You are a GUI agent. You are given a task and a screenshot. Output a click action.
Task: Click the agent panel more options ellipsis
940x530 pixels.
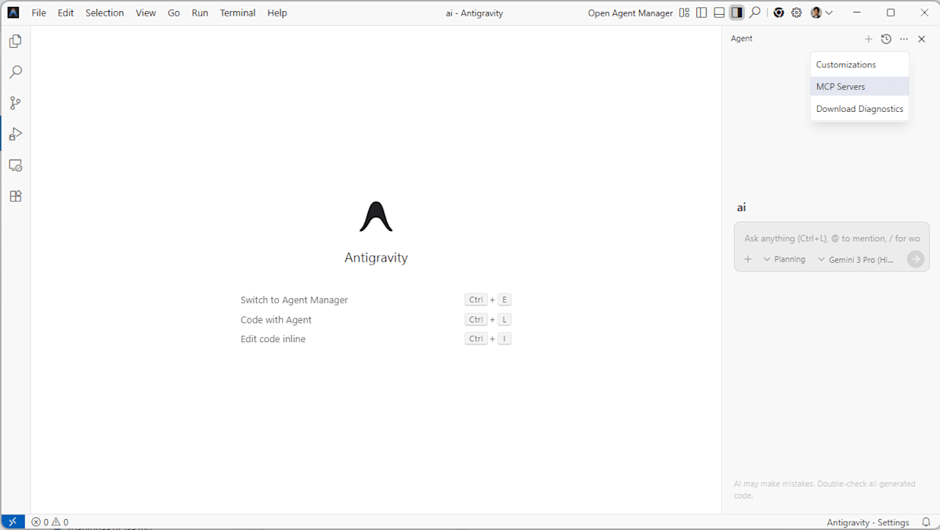pos(904,39)
